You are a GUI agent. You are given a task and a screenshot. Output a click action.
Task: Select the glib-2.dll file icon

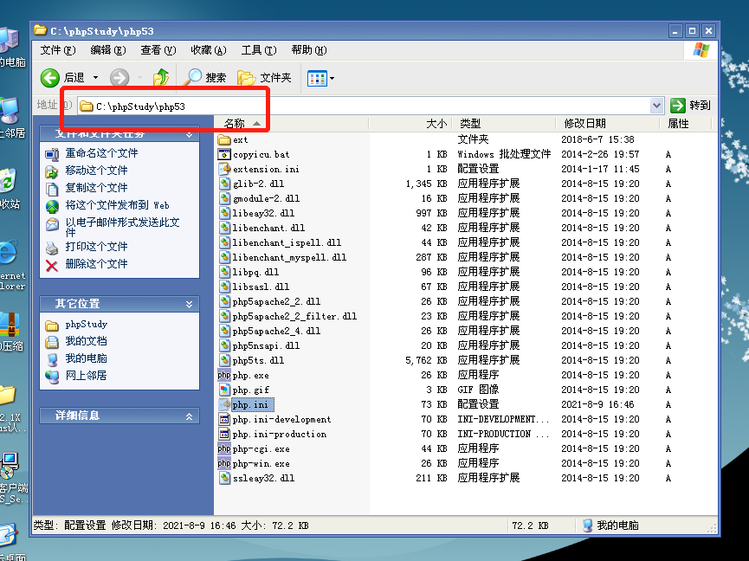pyautogui.click(x=224, y=184)
